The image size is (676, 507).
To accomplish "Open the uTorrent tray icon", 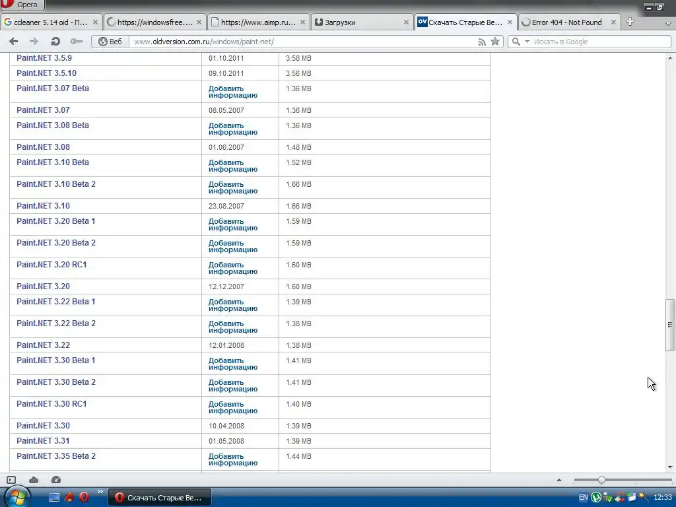I will click(x=596, y=498).
